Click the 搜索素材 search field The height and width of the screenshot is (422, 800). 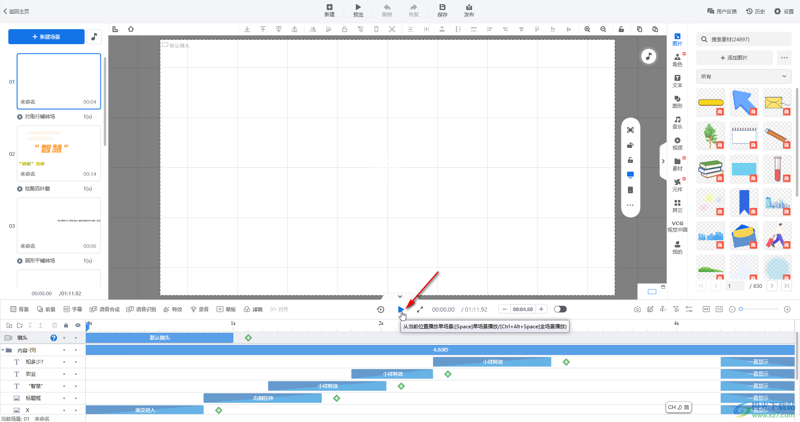(744, 39)
